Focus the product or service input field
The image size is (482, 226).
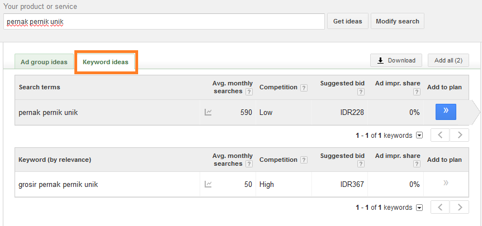164,21
